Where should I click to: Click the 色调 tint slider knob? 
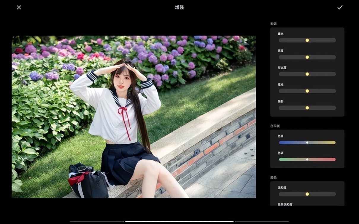(307, 159)
